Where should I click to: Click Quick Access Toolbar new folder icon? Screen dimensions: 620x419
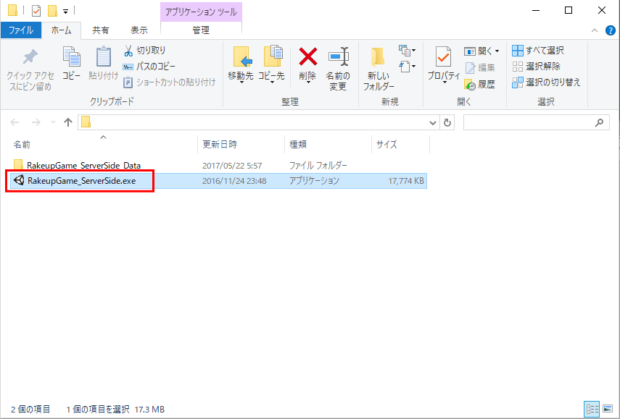point(53,11)
